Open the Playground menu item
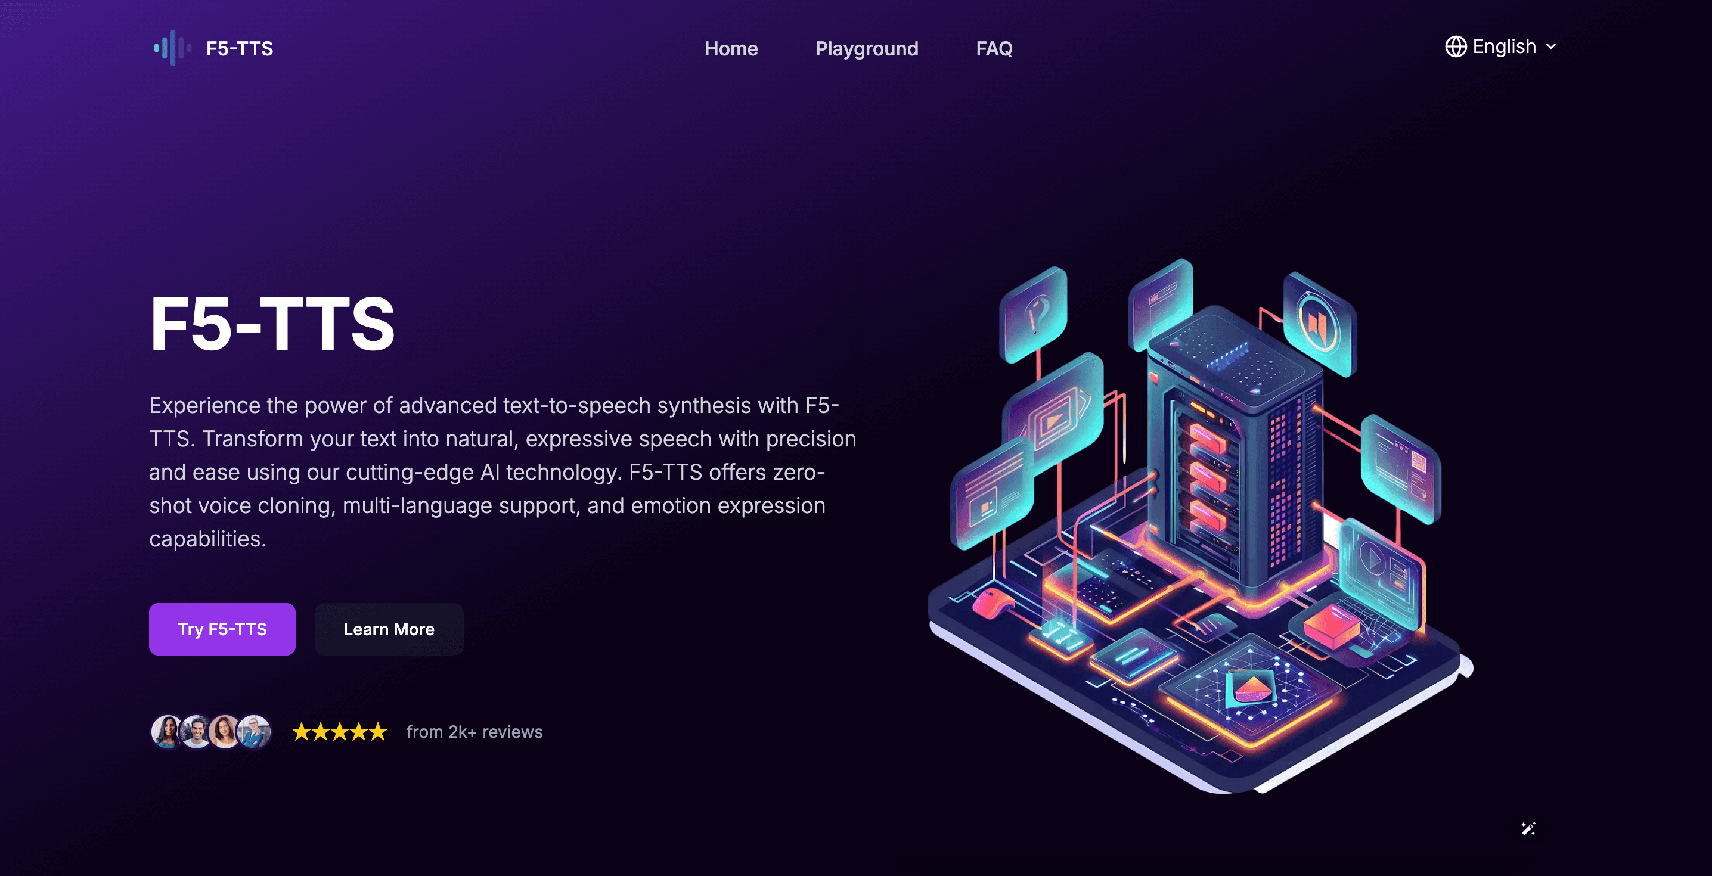 point(866,48)
